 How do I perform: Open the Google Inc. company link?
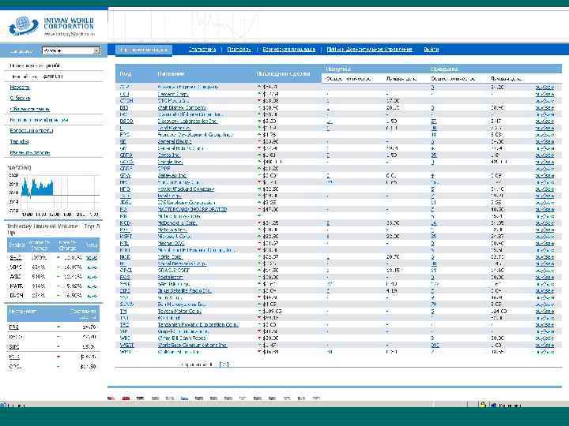click(170, 162)
